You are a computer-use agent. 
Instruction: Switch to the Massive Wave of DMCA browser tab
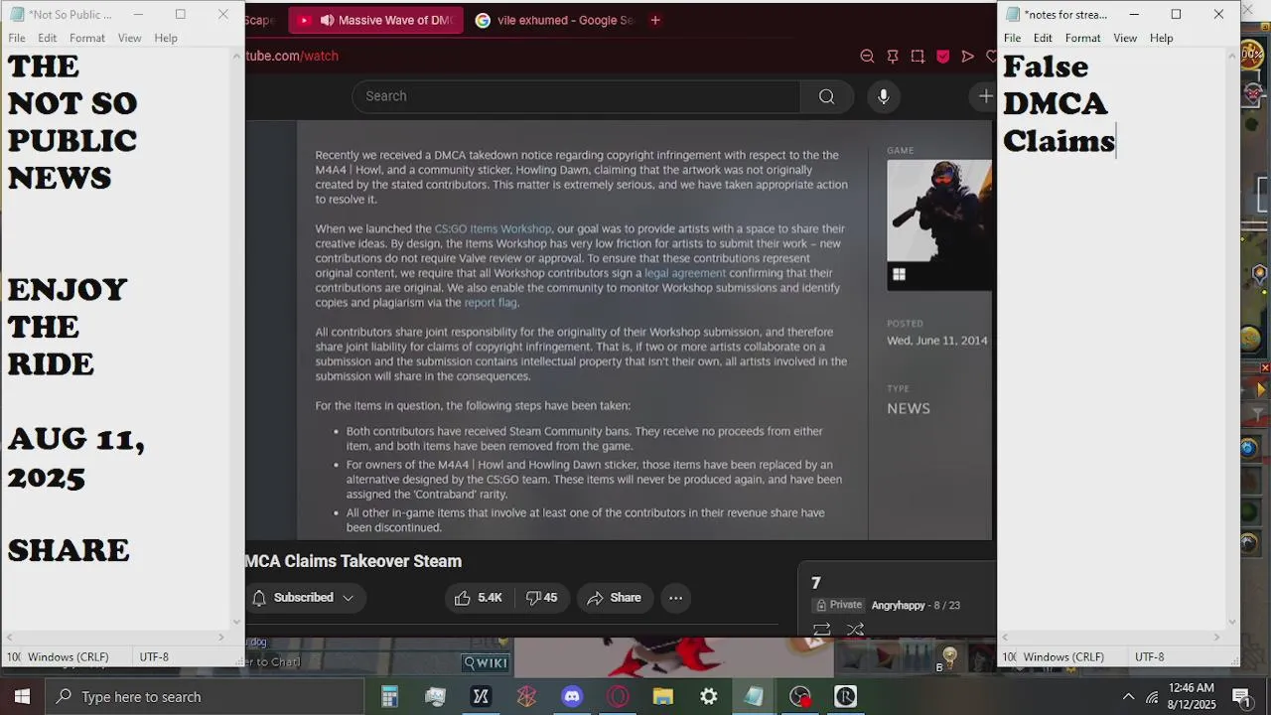click(376, 20)
